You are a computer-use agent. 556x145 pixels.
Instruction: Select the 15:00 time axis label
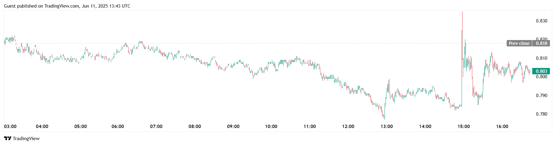pyautogui.click(x=464, y=126)
